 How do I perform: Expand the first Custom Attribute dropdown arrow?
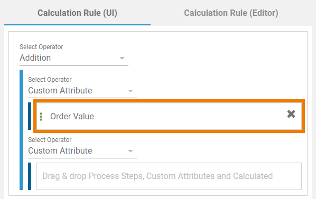tap(131, 91)
